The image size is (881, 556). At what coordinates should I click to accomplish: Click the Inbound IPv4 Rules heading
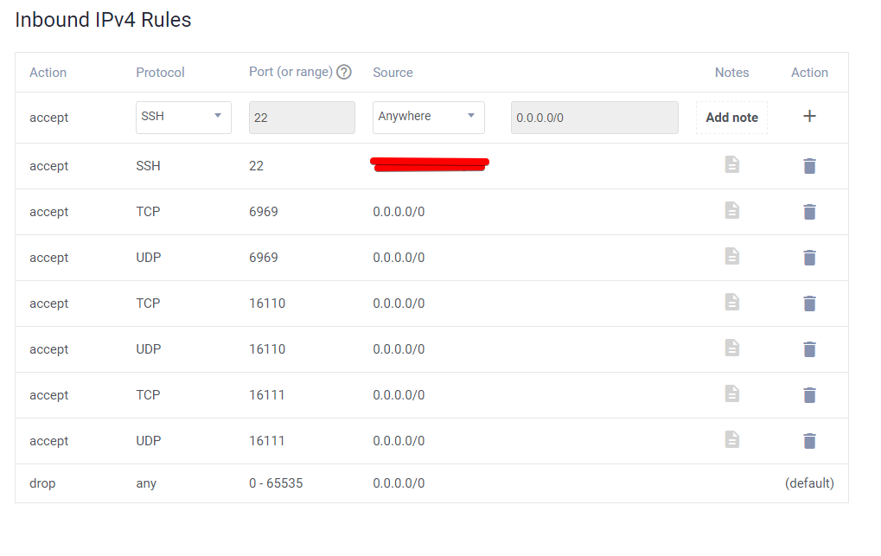click(x=103, y=20)
